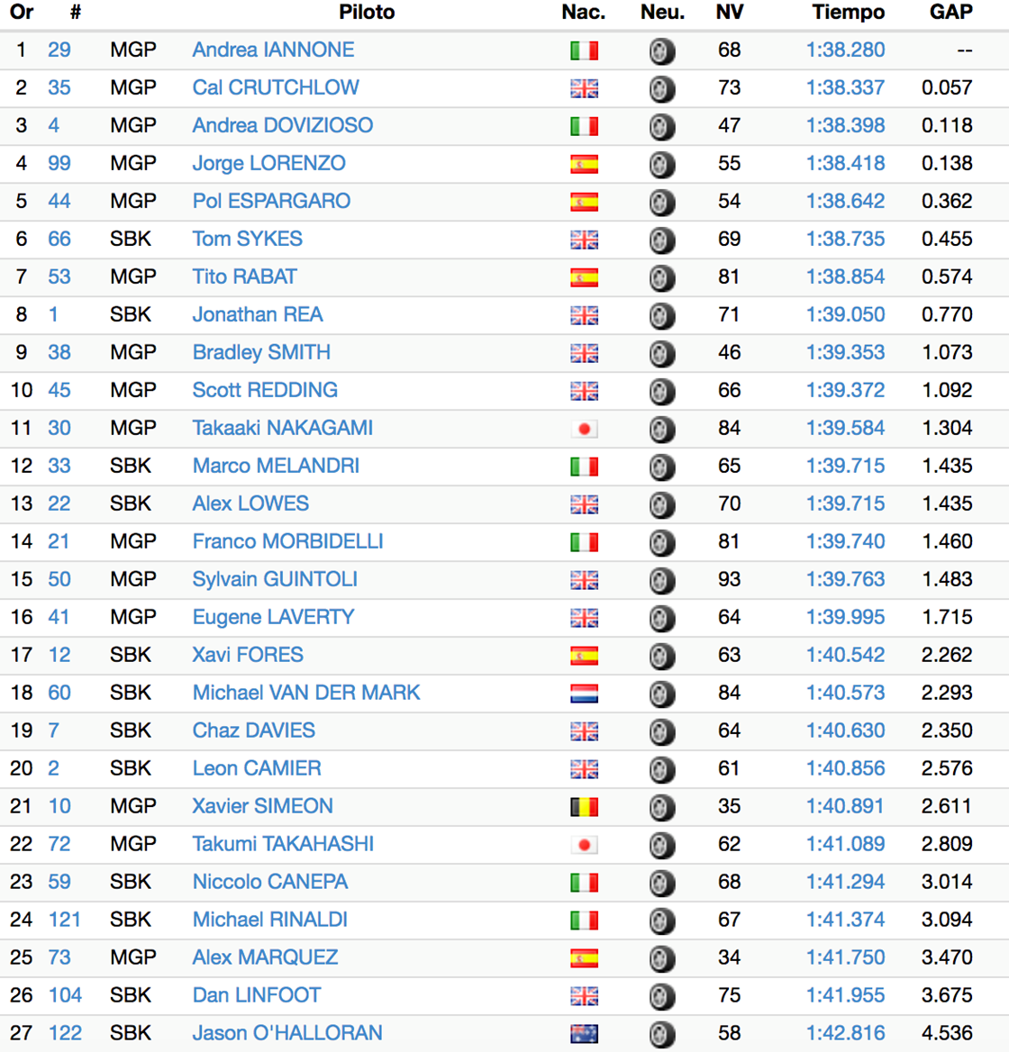Click the Italian flag in Andrea IANNONE row
Screen dimensions: 1009x1052
pyautogui.click(x=584, y=51)
